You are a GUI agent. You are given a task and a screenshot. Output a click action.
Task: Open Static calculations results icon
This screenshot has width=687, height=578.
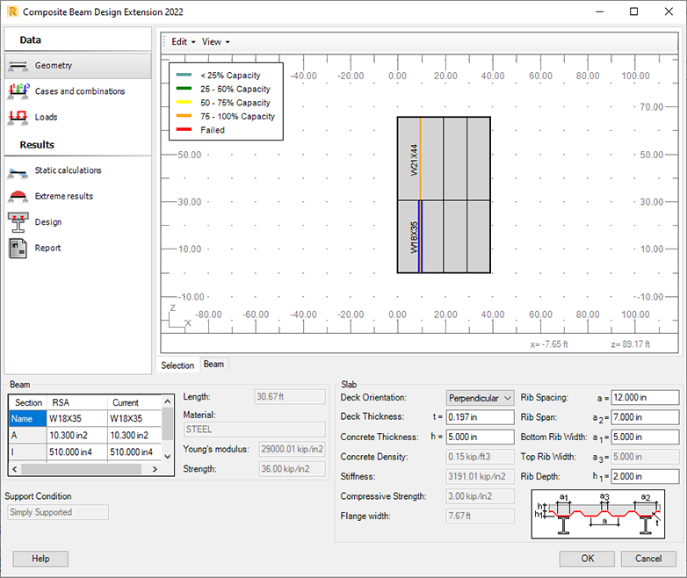click(18, 170)
